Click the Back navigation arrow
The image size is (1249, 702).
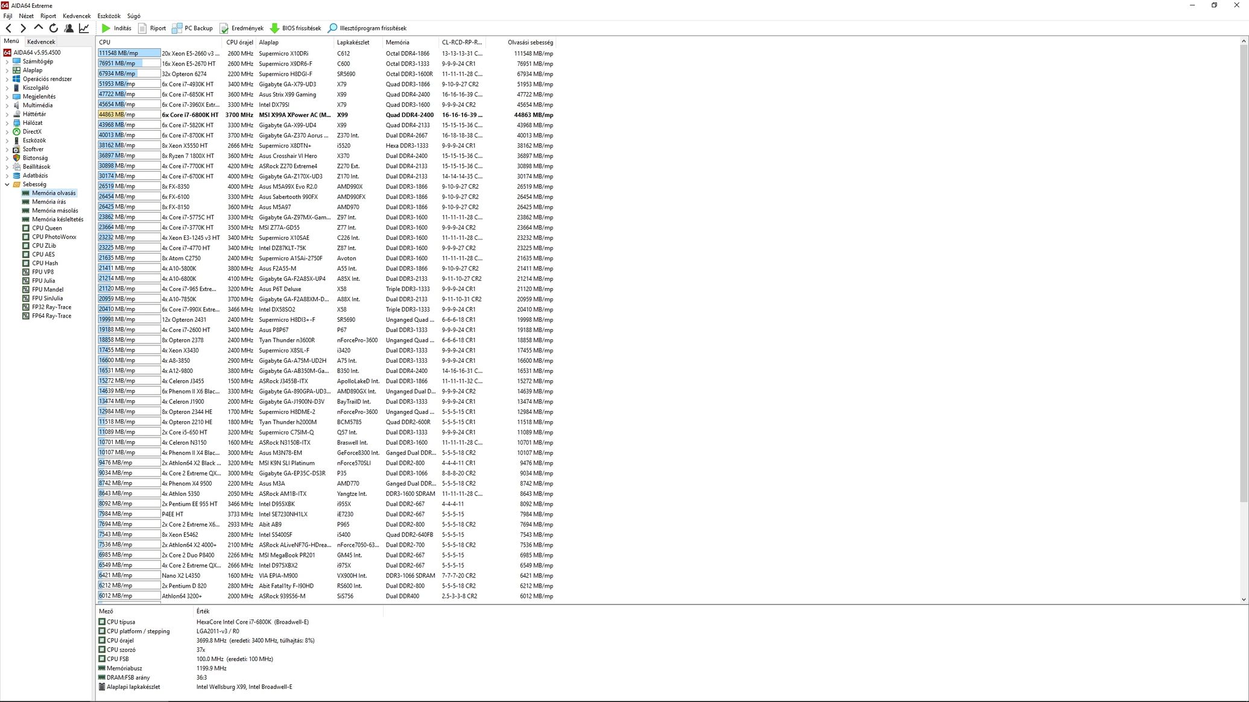click(x=8, y=28)
